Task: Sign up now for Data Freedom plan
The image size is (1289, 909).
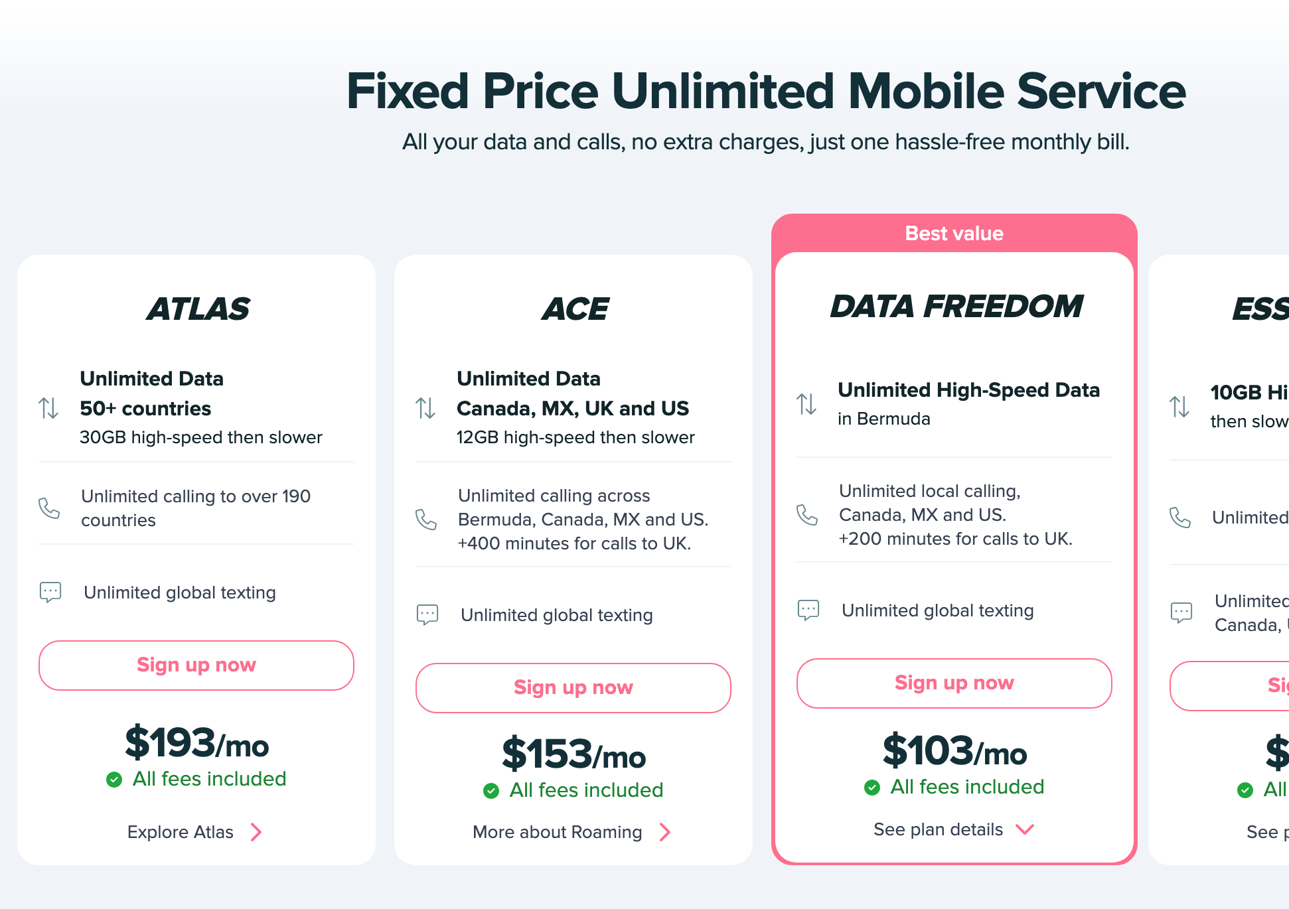Action: tap(954, 683)
